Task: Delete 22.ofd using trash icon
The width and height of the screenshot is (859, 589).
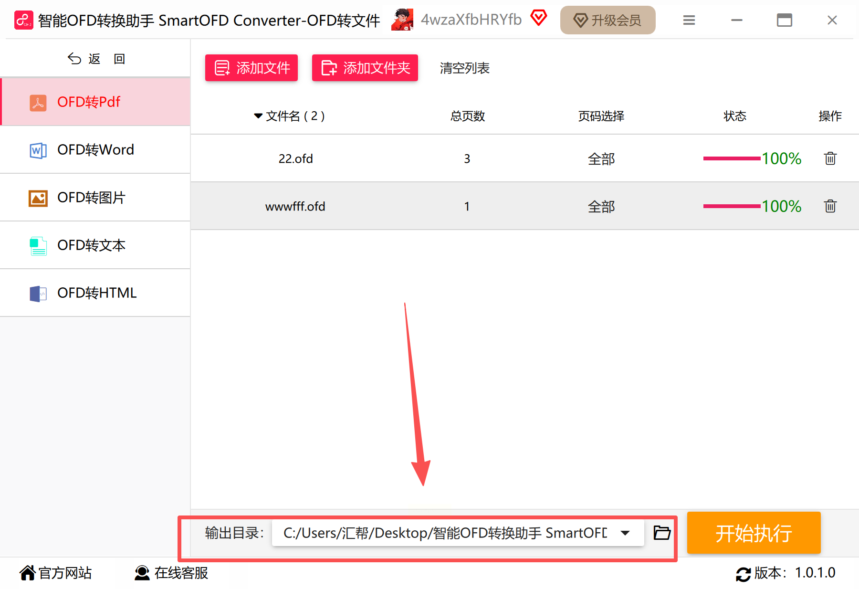Action: pos(830,158)
